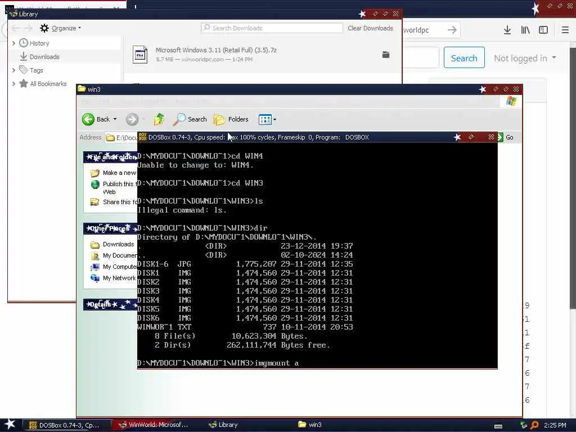Select Downloads in Library sidebar
Screen dimensions: 576x432
[x=44, y=57]
